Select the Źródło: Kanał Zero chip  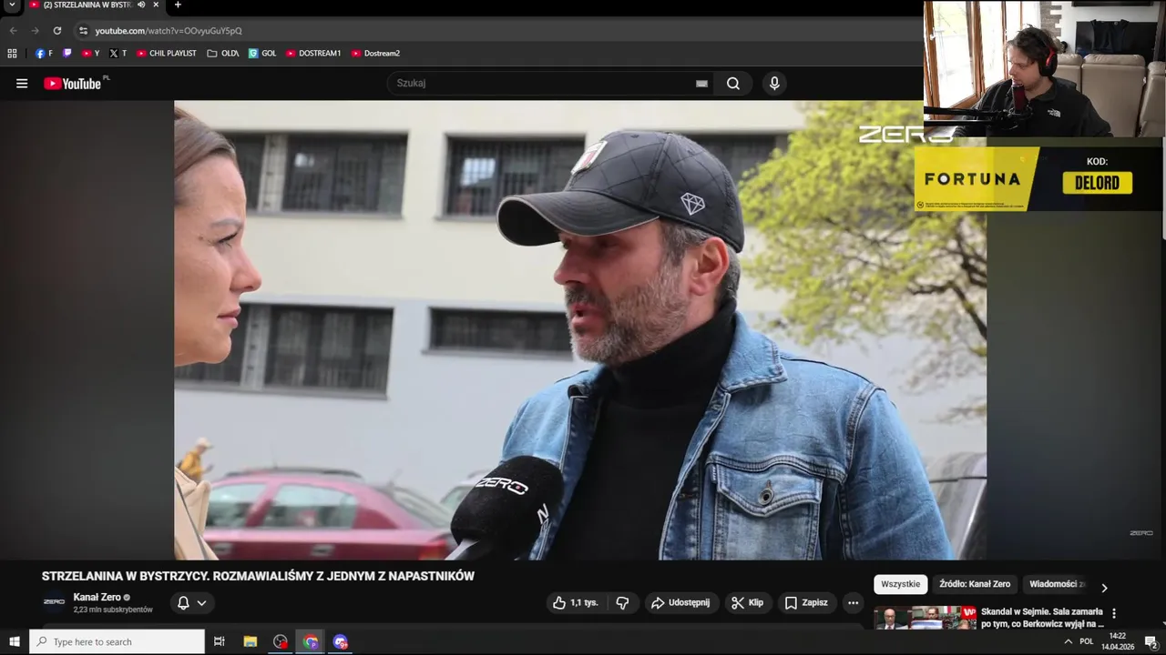974,584
